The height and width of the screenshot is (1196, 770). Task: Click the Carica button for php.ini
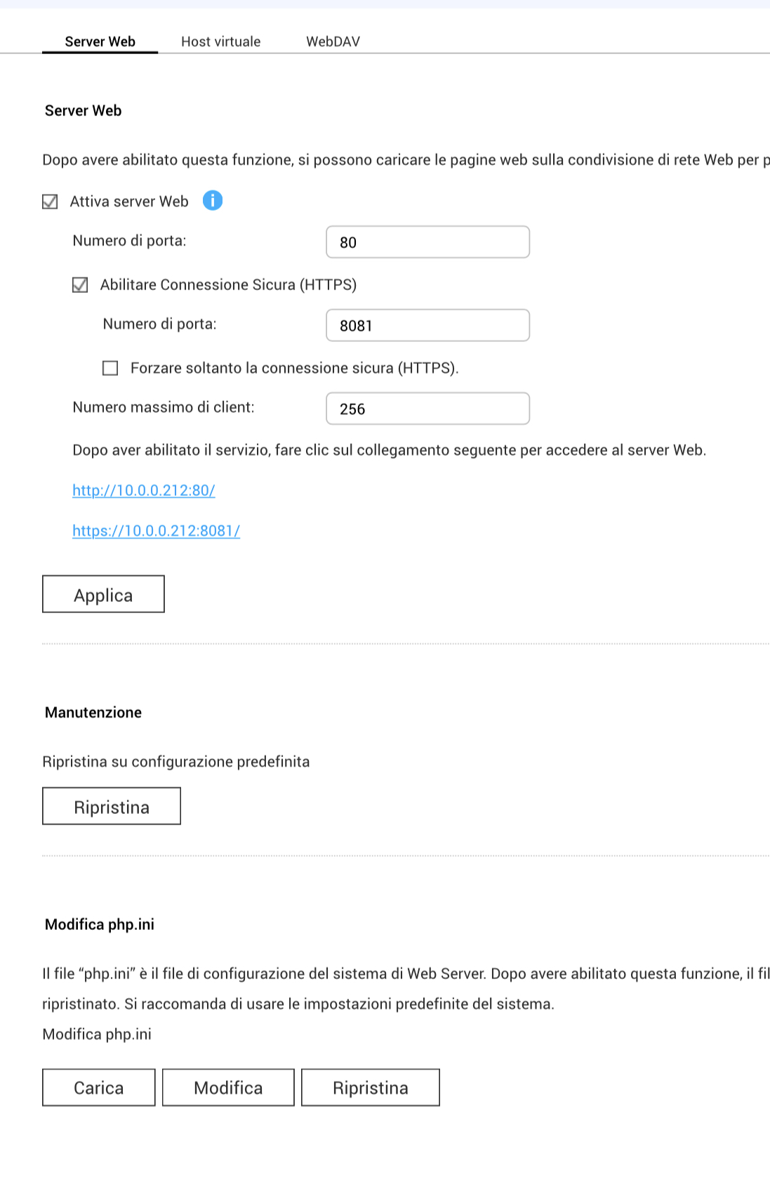(x=99, y=1087)
